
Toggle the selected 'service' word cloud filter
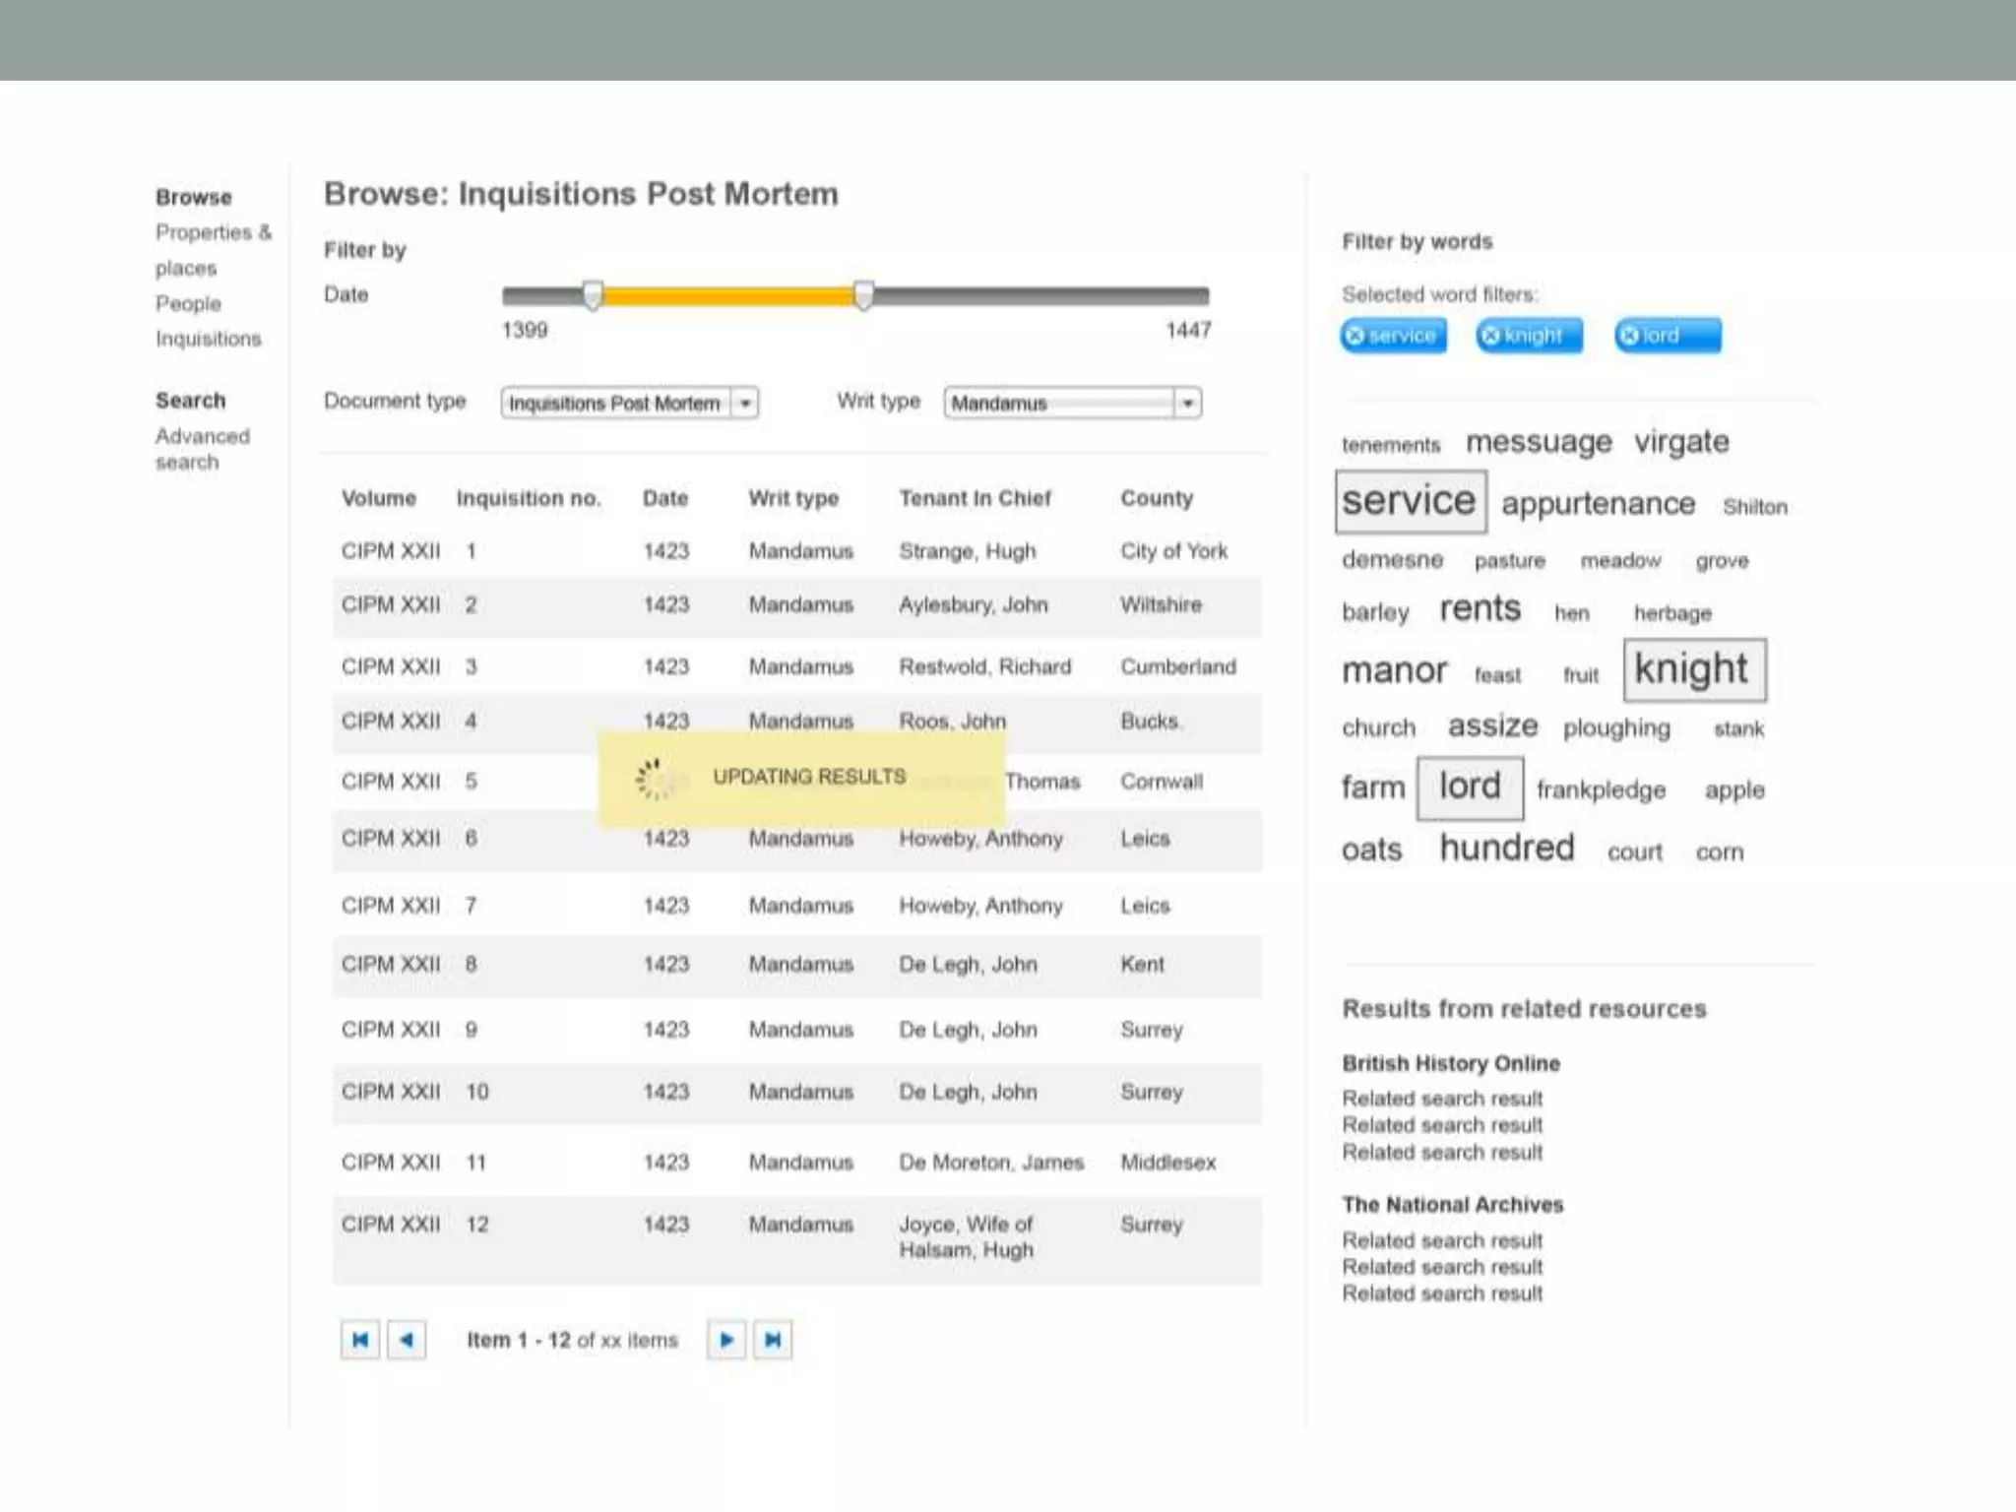coord(1410,501)
